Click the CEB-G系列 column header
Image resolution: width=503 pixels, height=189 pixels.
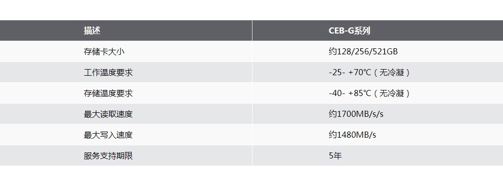pos(350,30)
